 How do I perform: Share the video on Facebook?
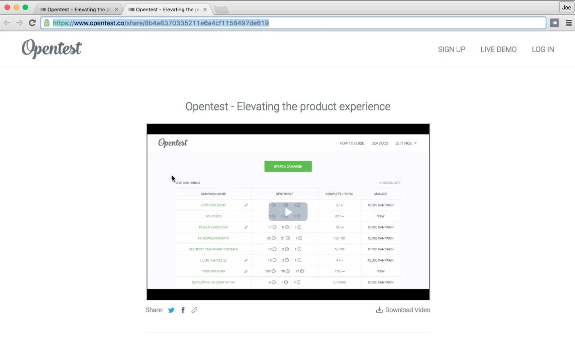tap(183, 310)
